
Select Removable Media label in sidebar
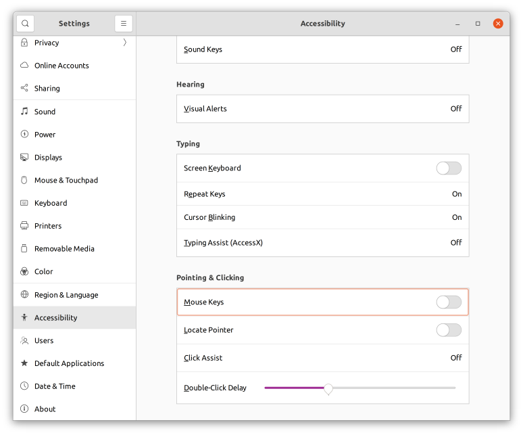(x=64, y=249)
